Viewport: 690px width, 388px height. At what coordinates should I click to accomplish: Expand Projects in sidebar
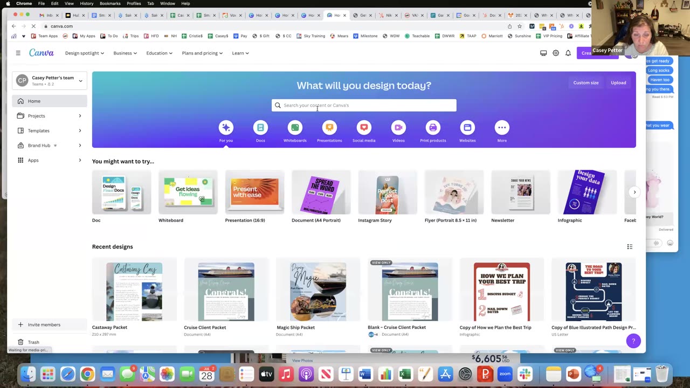[80, 116]
